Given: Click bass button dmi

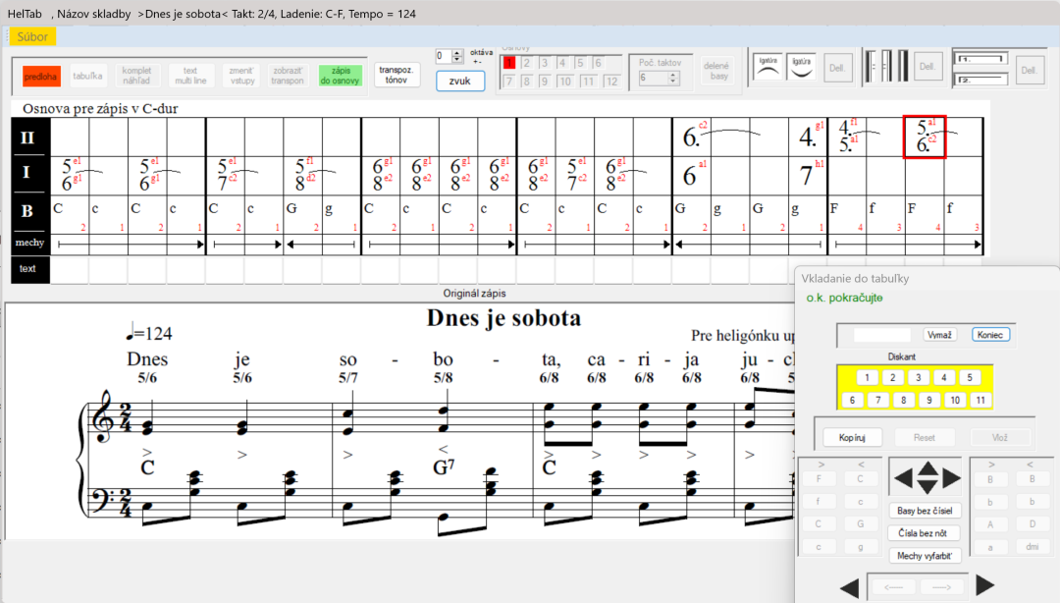Looking at the screenshot, I should 1033,547.
